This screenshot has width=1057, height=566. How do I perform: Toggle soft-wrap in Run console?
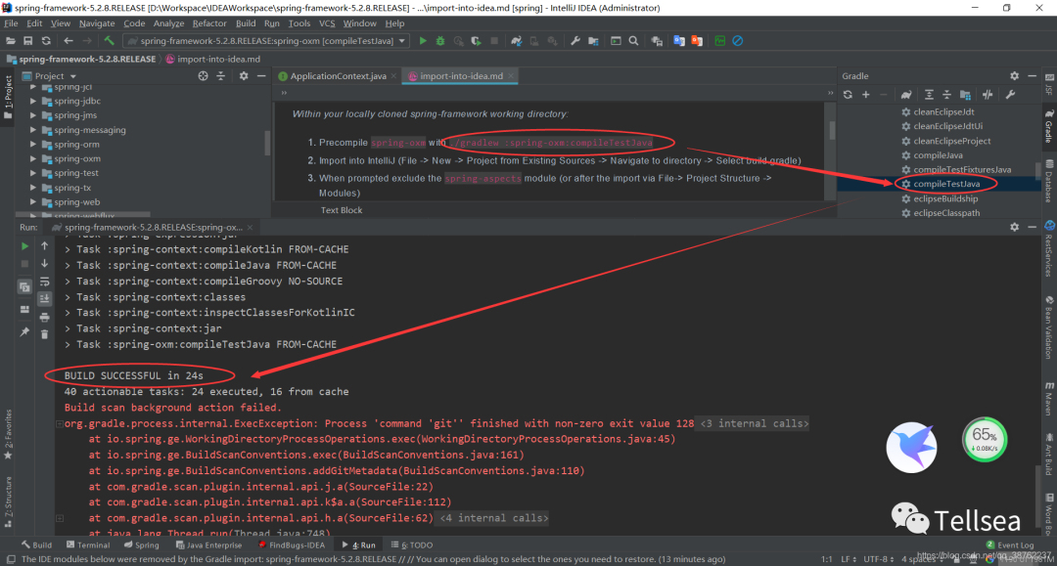(44, 282)
